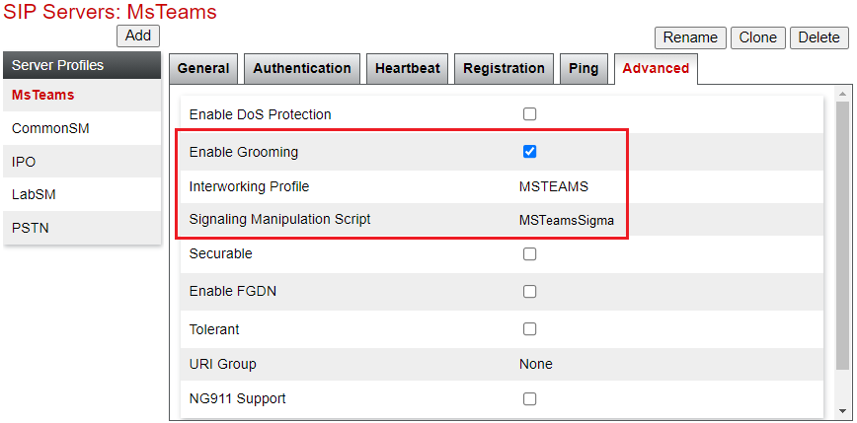Switch to the Authentication tab

(x=302, y=69)
